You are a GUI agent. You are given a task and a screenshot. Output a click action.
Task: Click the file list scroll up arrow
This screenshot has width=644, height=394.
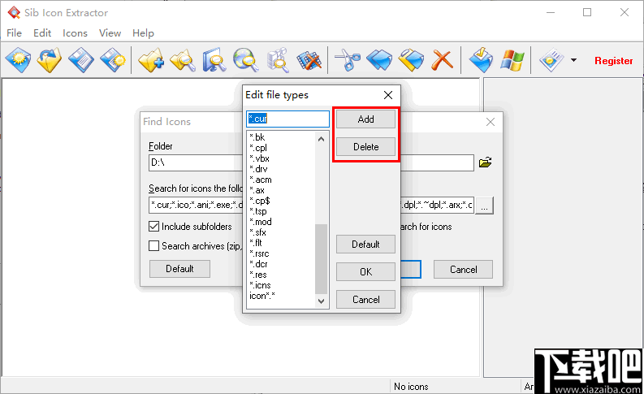[x=321, y=139]
